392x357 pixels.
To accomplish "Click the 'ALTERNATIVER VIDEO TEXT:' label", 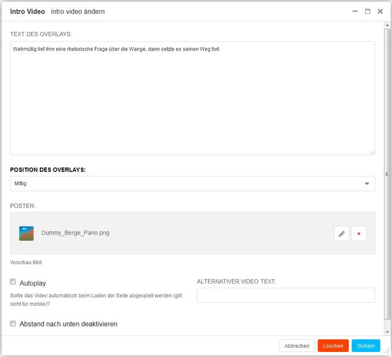I will click(236, 281).
